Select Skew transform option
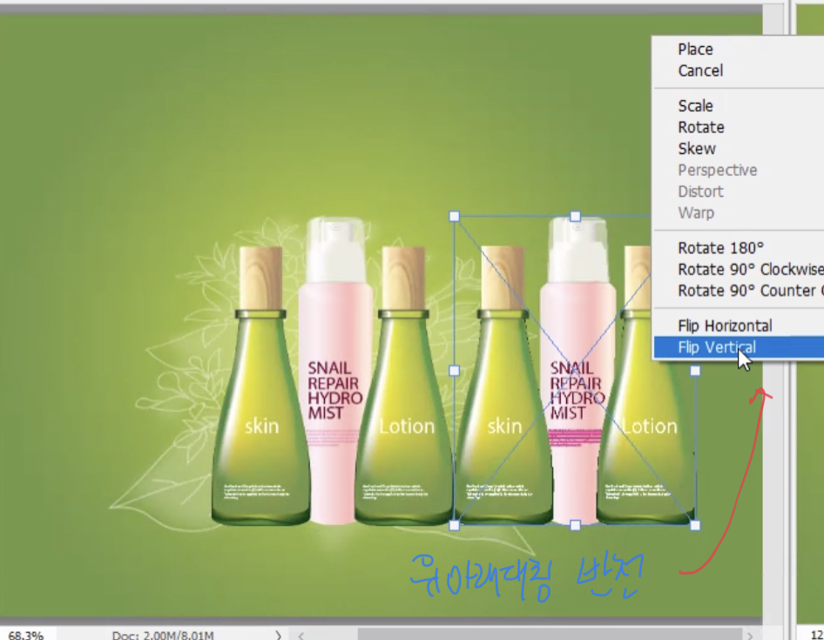 (738, 149)
